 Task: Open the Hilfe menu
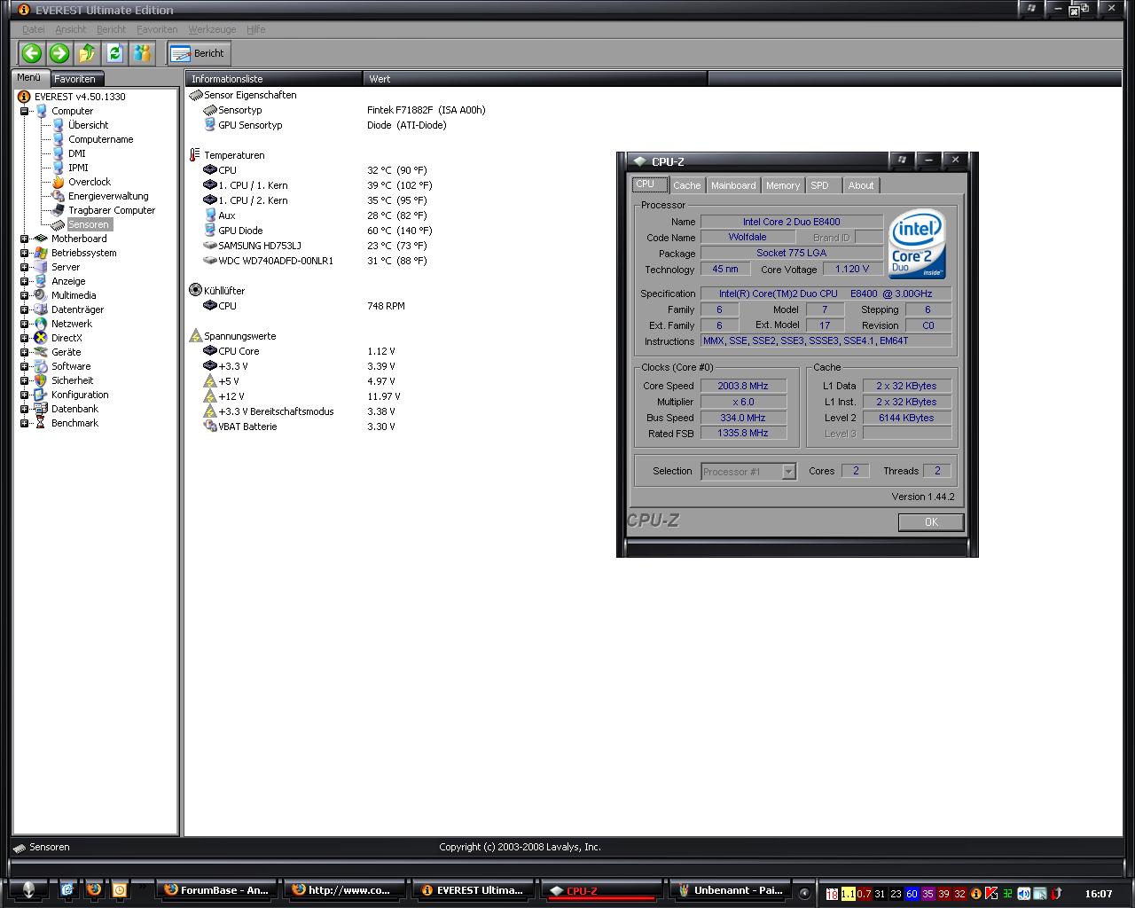[x=256, y=29]
